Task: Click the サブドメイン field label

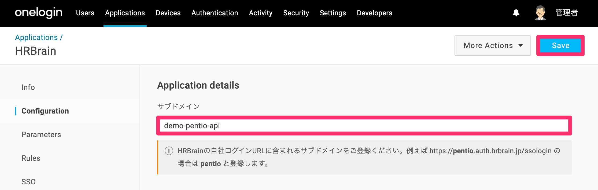Action: tap(178, 107)
